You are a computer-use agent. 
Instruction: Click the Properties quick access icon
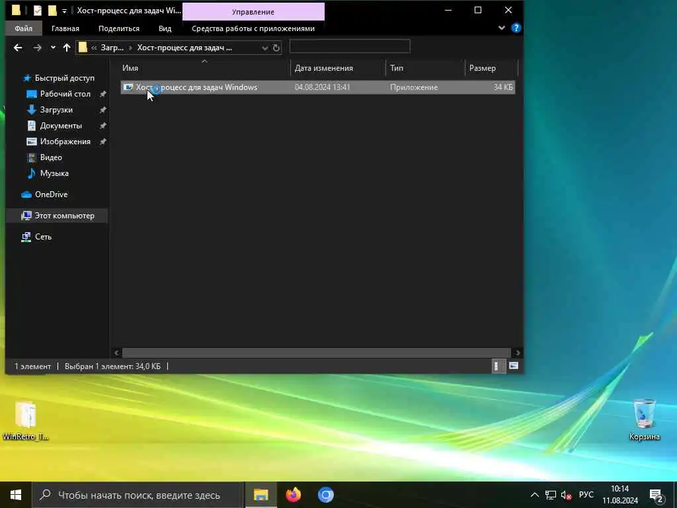pos(38,11)
